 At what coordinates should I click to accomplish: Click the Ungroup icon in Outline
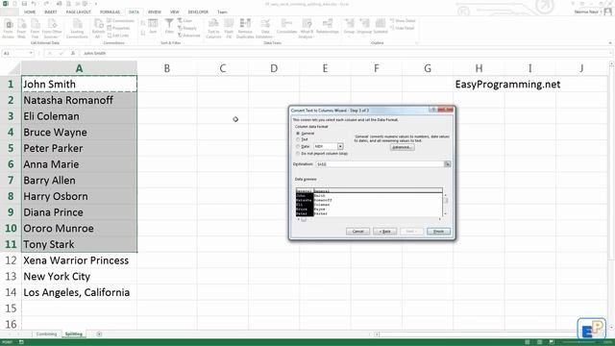364,27
